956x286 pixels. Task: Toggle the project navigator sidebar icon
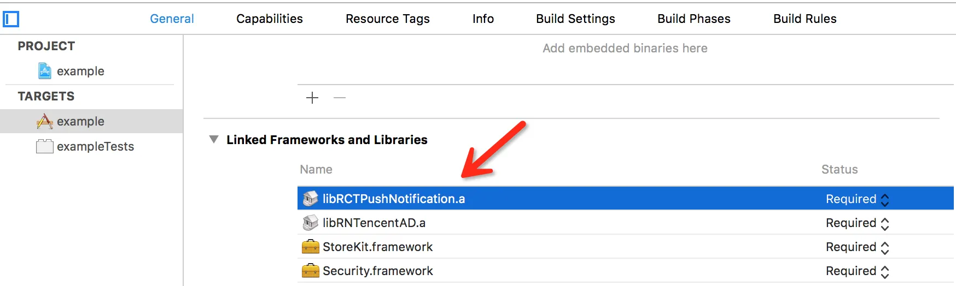tap(11, 19)
